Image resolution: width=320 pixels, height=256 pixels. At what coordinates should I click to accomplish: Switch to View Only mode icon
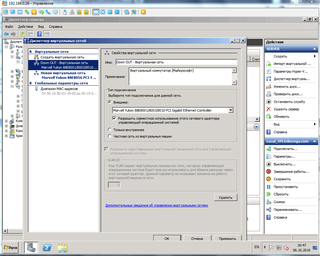13,12
